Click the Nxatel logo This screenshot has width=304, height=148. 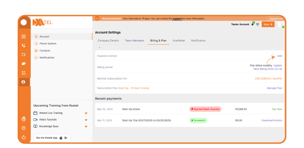click(x=42, y=22)
